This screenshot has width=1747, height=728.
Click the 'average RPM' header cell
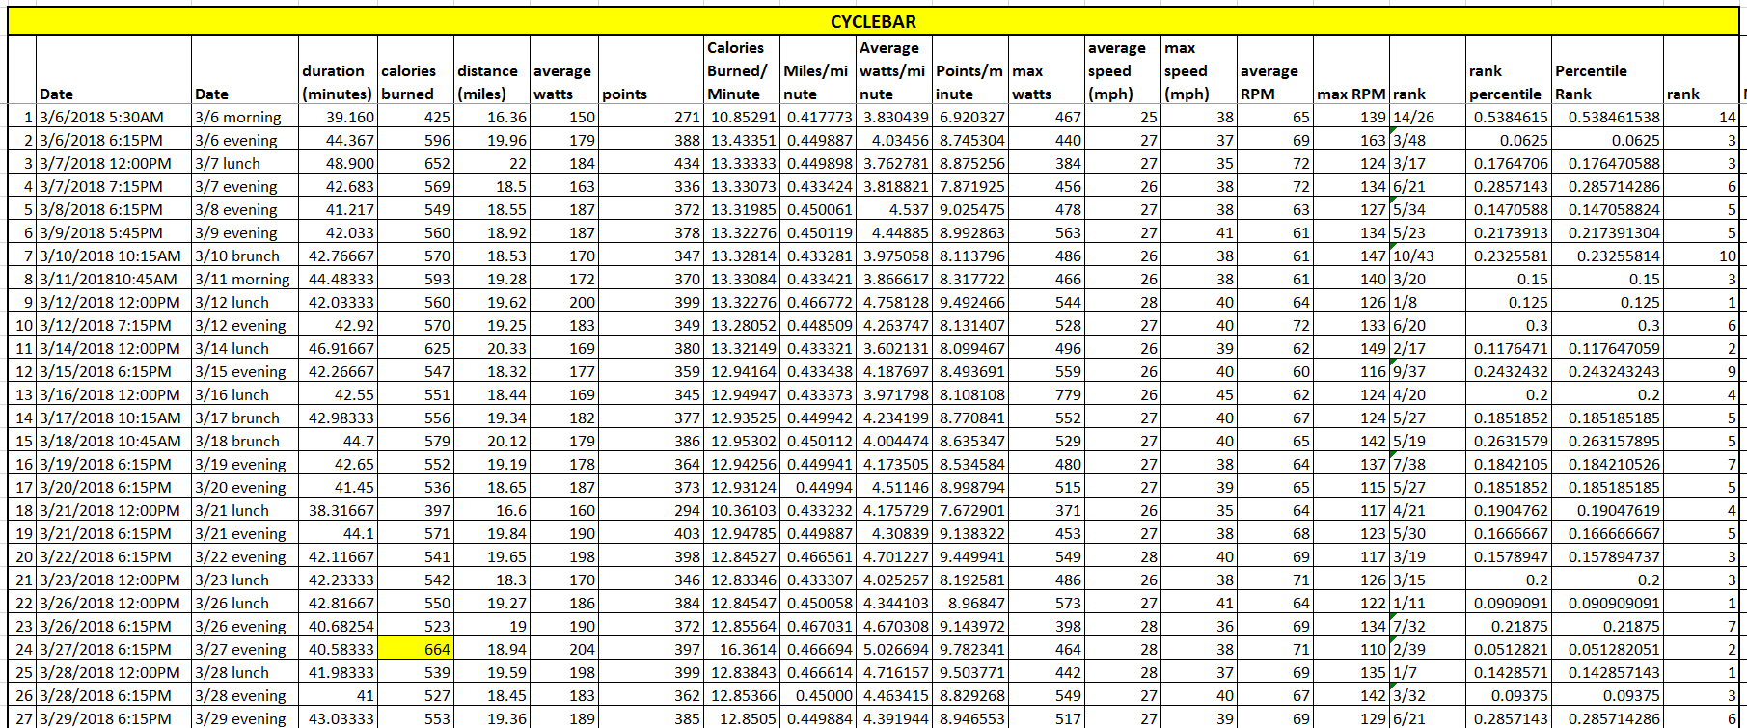1274,69
